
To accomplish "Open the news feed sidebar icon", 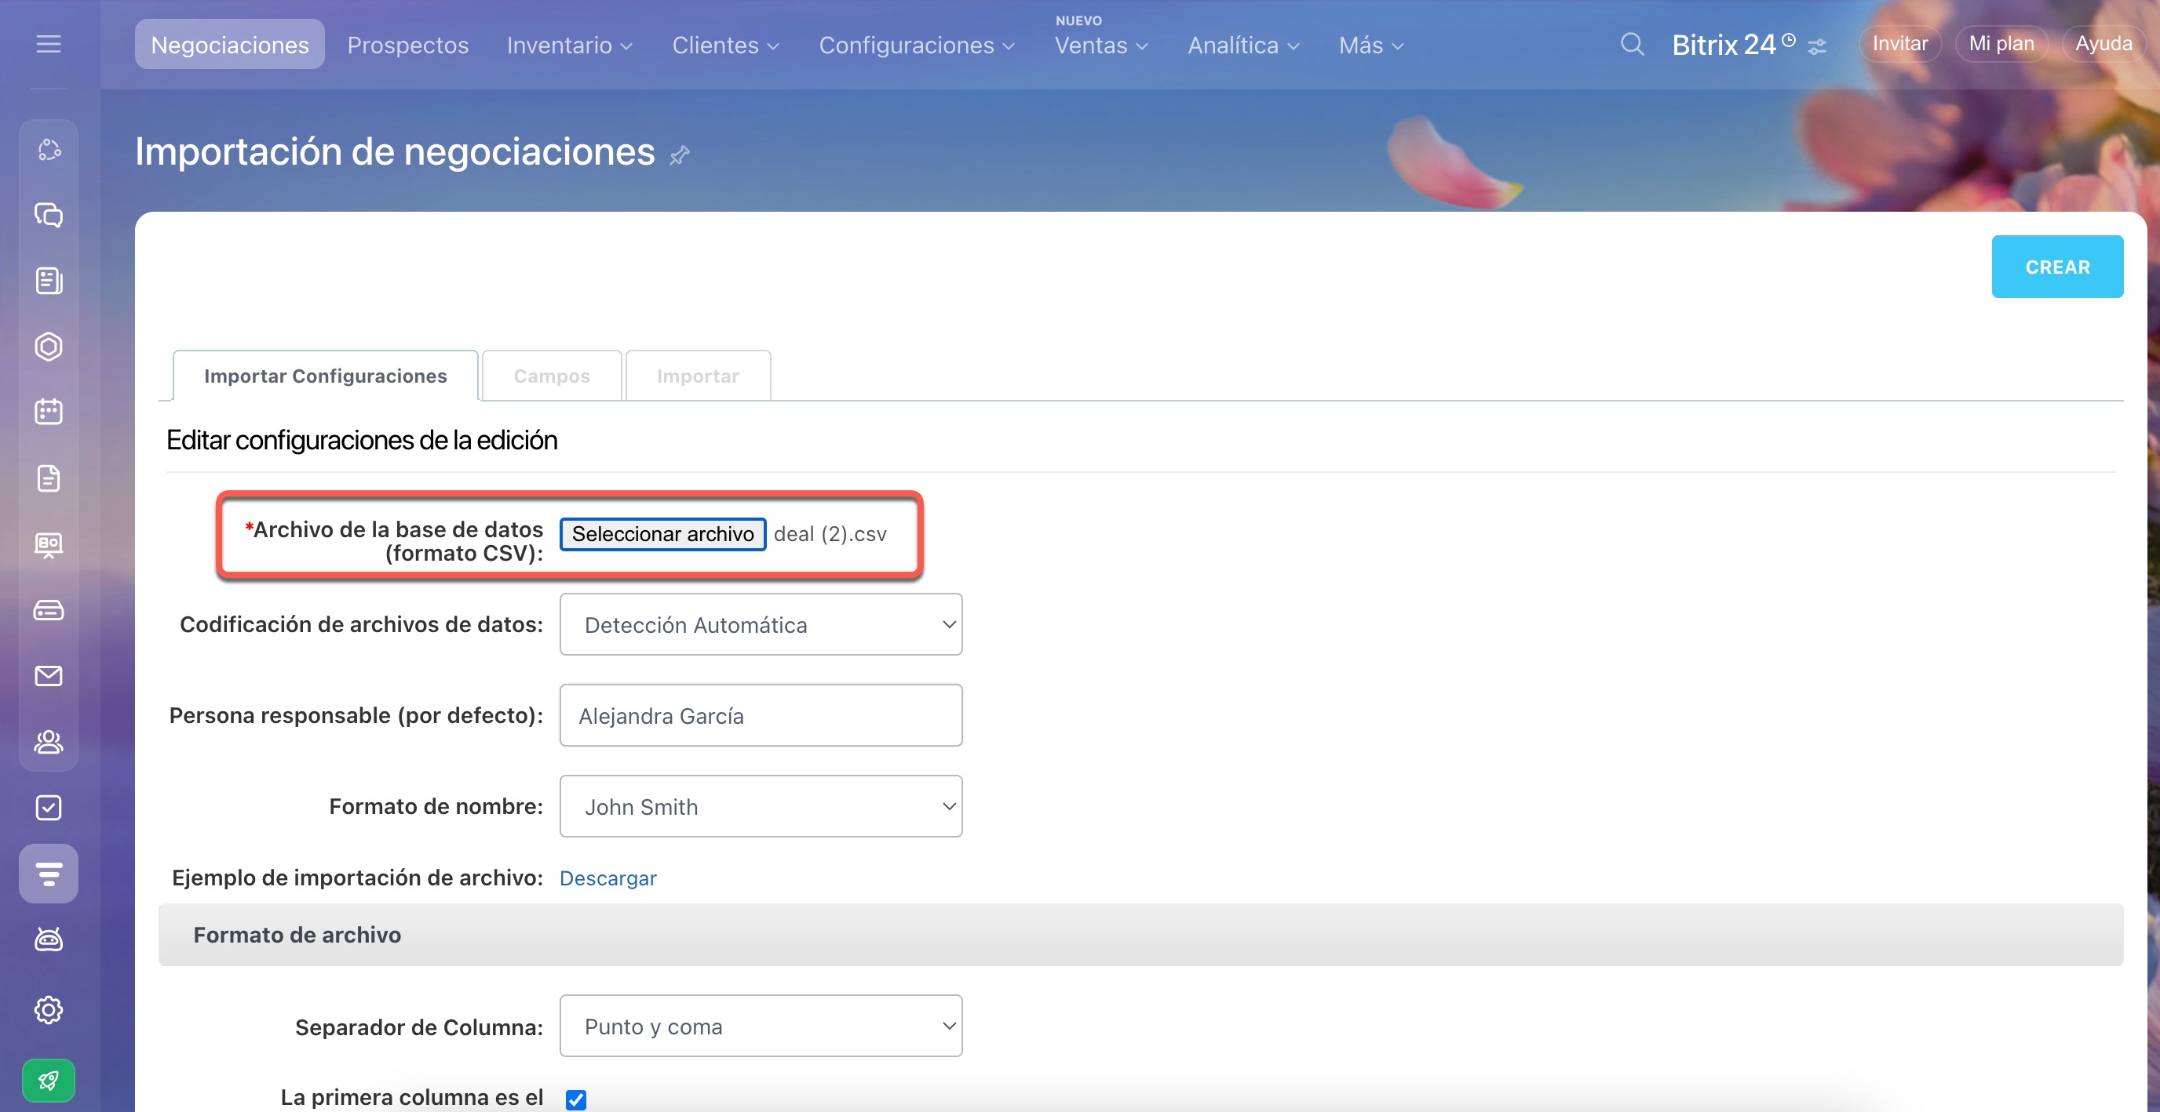I will pyautogui.click(x=49, y=281).
